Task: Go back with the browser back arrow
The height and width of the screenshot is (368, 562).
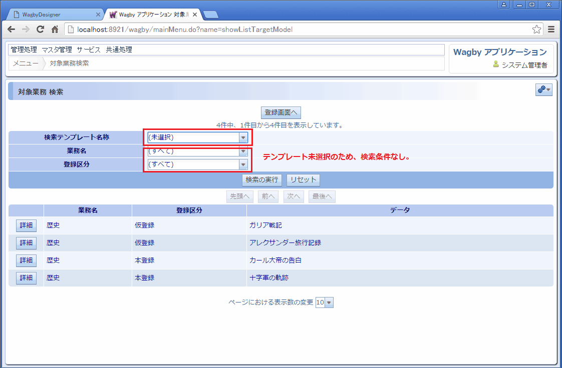Action: coord(11,29)
